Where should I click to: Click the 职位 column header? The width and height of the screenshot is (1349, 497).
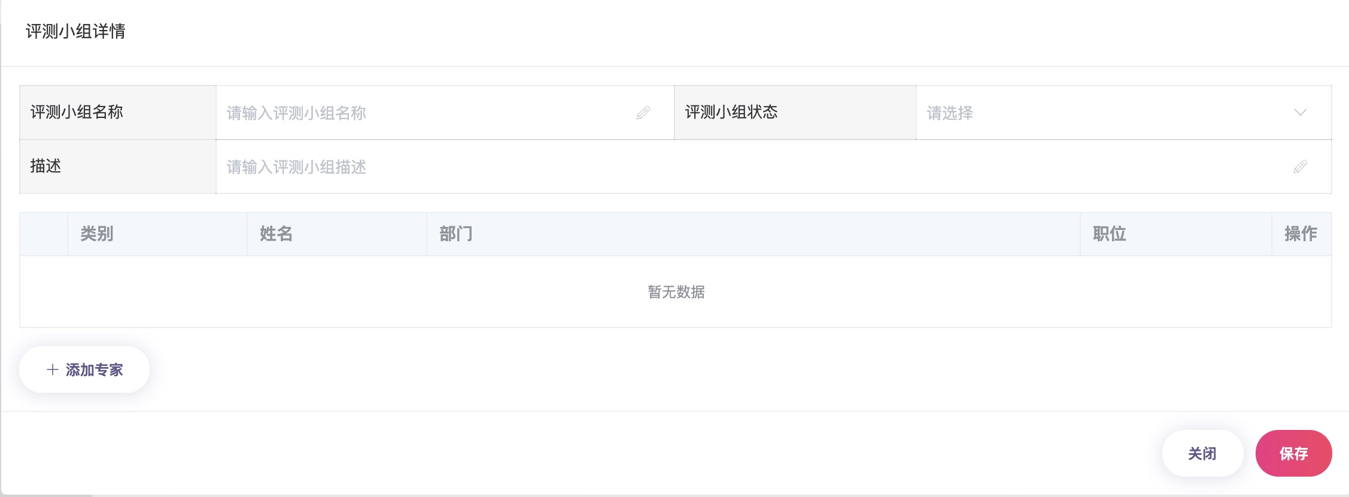1109,234
